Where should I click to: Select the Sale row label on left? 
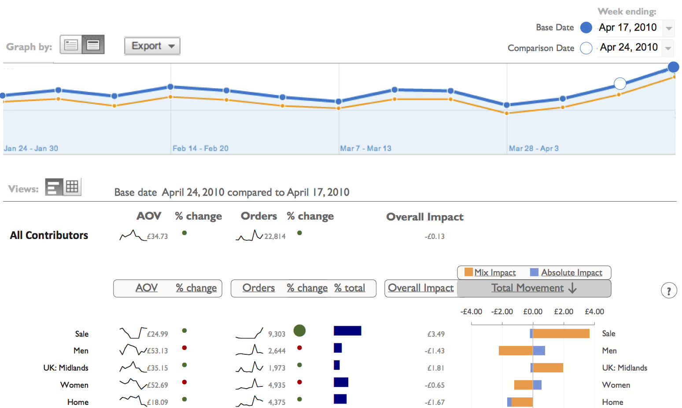pyautogui.click(x=81, y=334)
